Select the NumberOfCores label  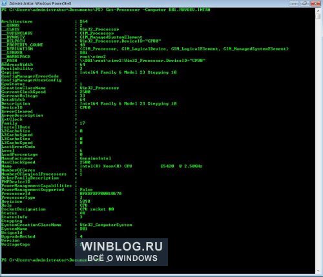pyautogui.click(x=18, y=170)
